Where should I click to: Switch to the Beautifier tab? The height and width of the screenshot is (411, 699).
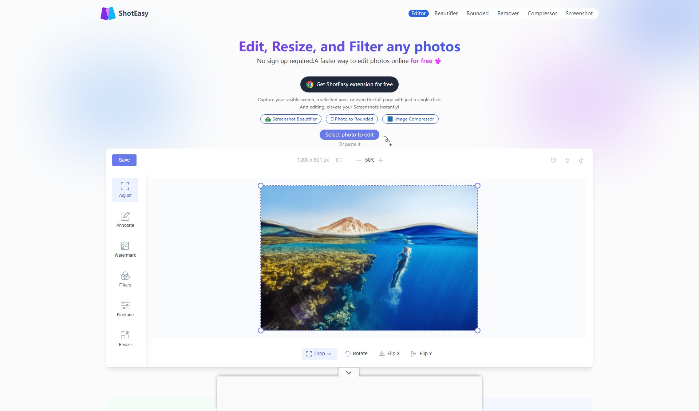446,13
